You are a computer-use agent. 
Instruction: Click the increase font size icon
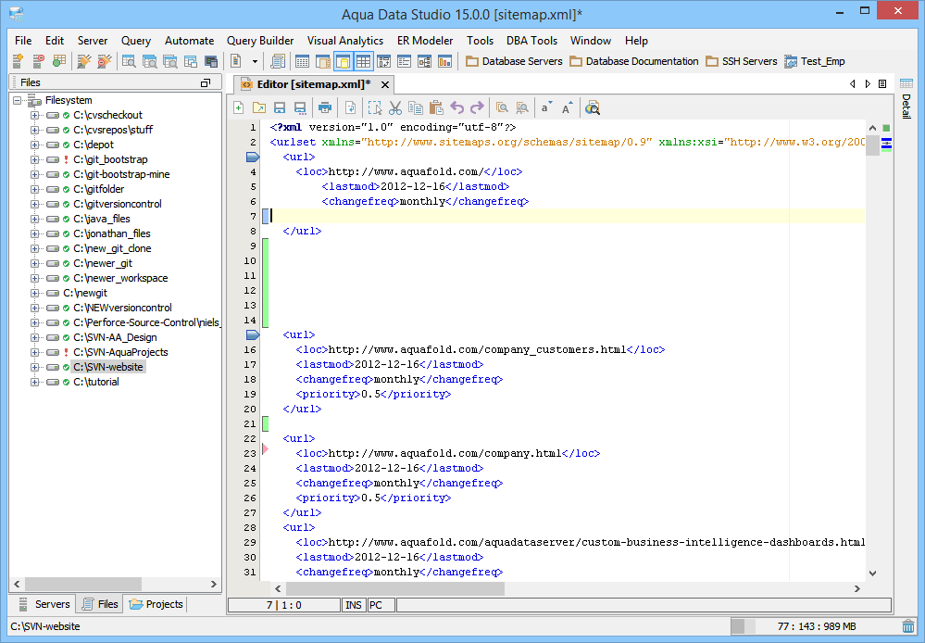568,107
